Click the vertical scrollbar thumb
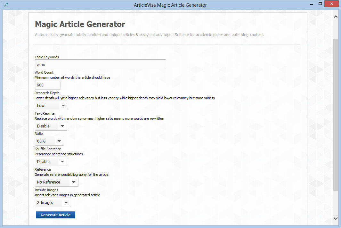This screenshot has width=341, height=228. coord(336,116)
